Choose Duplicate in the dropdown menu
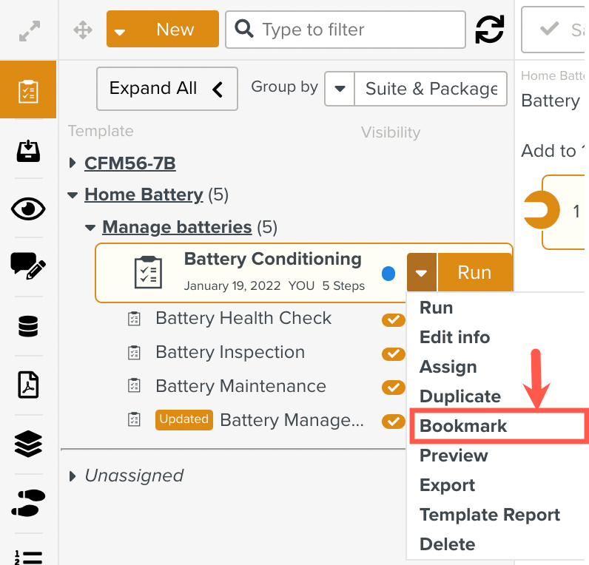Screen dimensions: 589x565 tap(460, 396)
